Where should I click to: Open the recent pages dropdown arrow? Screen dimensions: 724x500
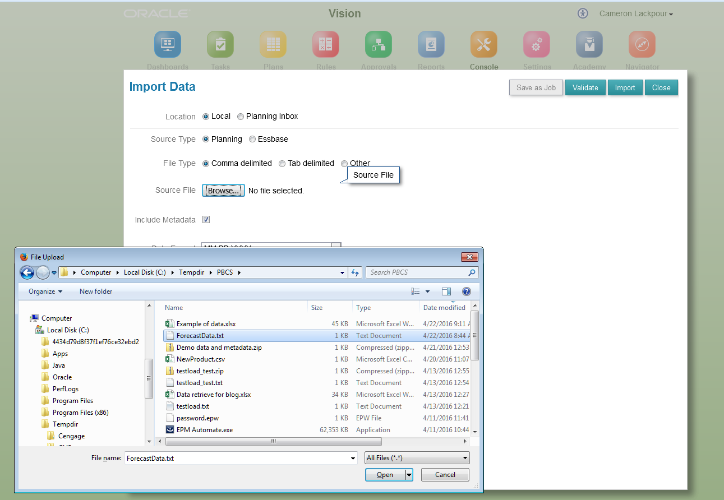(x=54, y=272)
